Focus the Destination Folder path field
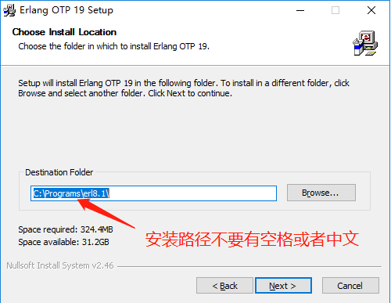This screenshot has width=391, height=303. coord(153,193)
